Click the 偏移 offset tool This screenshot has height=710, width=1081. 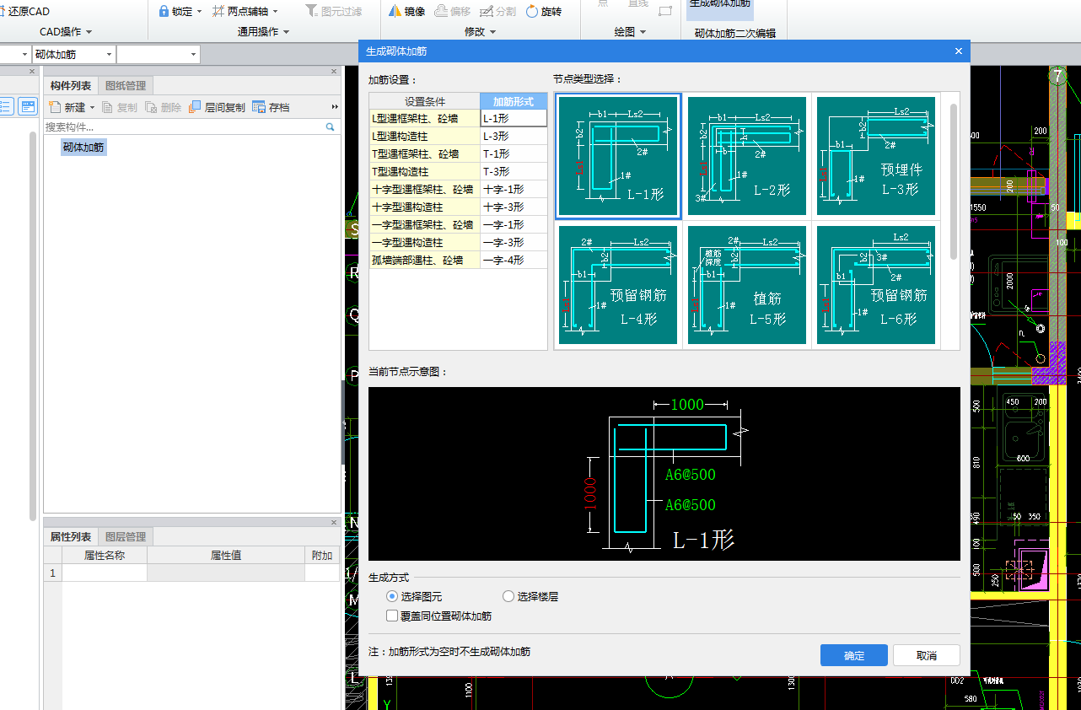click(453, 12)
